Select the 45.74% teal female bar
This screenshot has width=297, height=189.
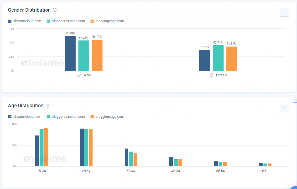(x=218, y=58)
